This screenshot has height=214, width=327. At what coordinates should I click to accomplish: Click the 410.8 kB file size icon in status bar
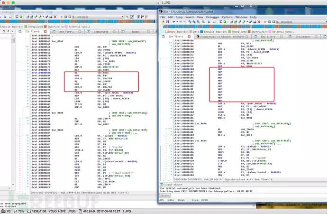click(x=80, y=211)
